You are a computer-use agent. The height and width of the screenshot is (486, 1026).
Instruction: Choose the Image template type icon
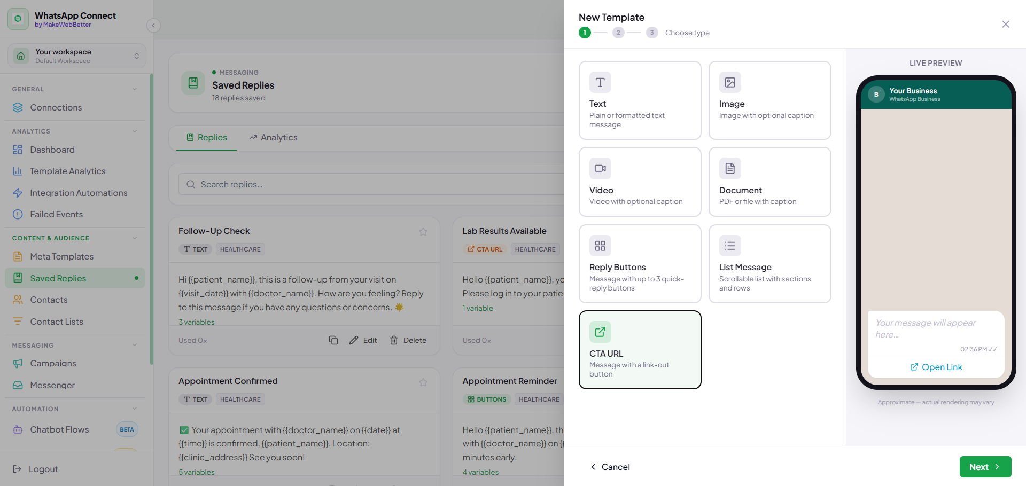[730, 82]
